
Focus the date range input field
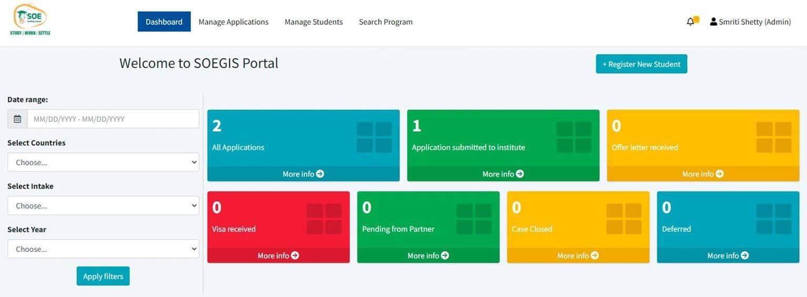tap(113, 119)
